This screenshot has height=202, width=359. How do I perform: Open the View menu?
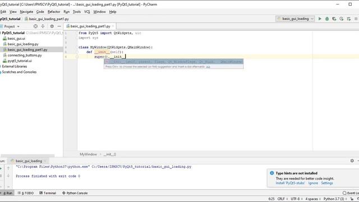(13, 12)
